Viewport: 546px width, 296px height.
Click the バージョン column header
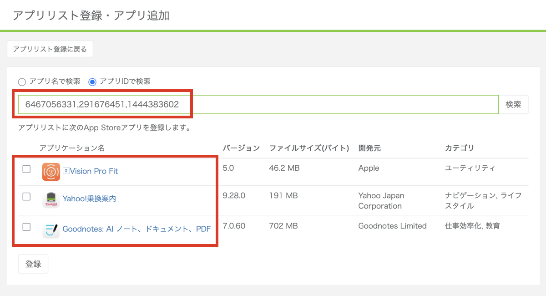click(241, 148)
